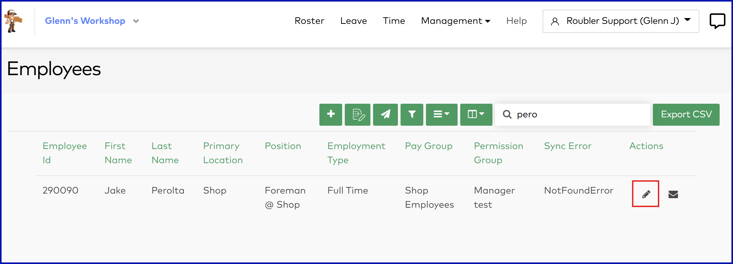733x264 pixels.
Task: Click the paper plane send invite button
Action: coord(385,114)
